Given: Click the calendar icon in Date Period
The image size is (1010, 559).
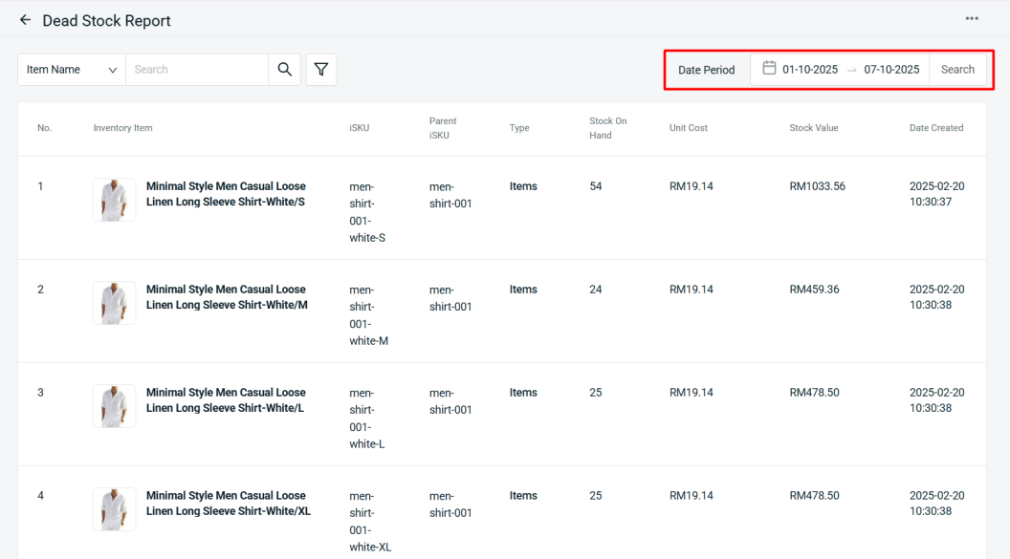Looking at the screenshot, I should 769,69.
